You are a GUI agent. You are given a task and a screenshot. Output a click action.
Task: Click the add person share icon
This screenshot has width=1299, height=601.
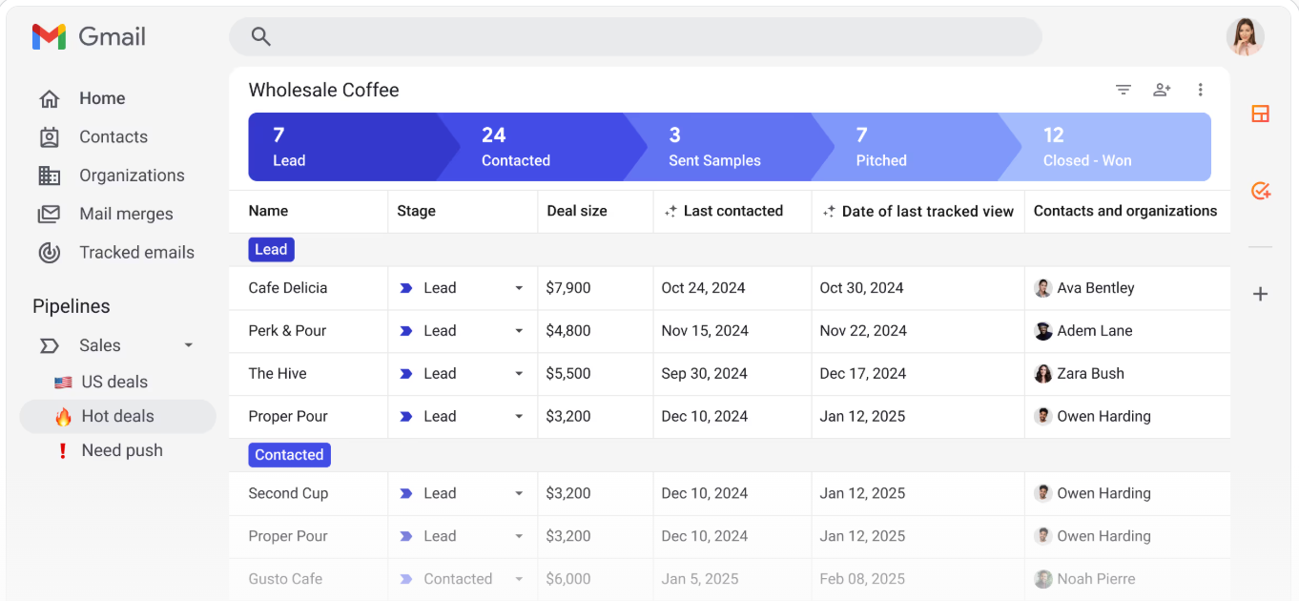coord(1162,90)
